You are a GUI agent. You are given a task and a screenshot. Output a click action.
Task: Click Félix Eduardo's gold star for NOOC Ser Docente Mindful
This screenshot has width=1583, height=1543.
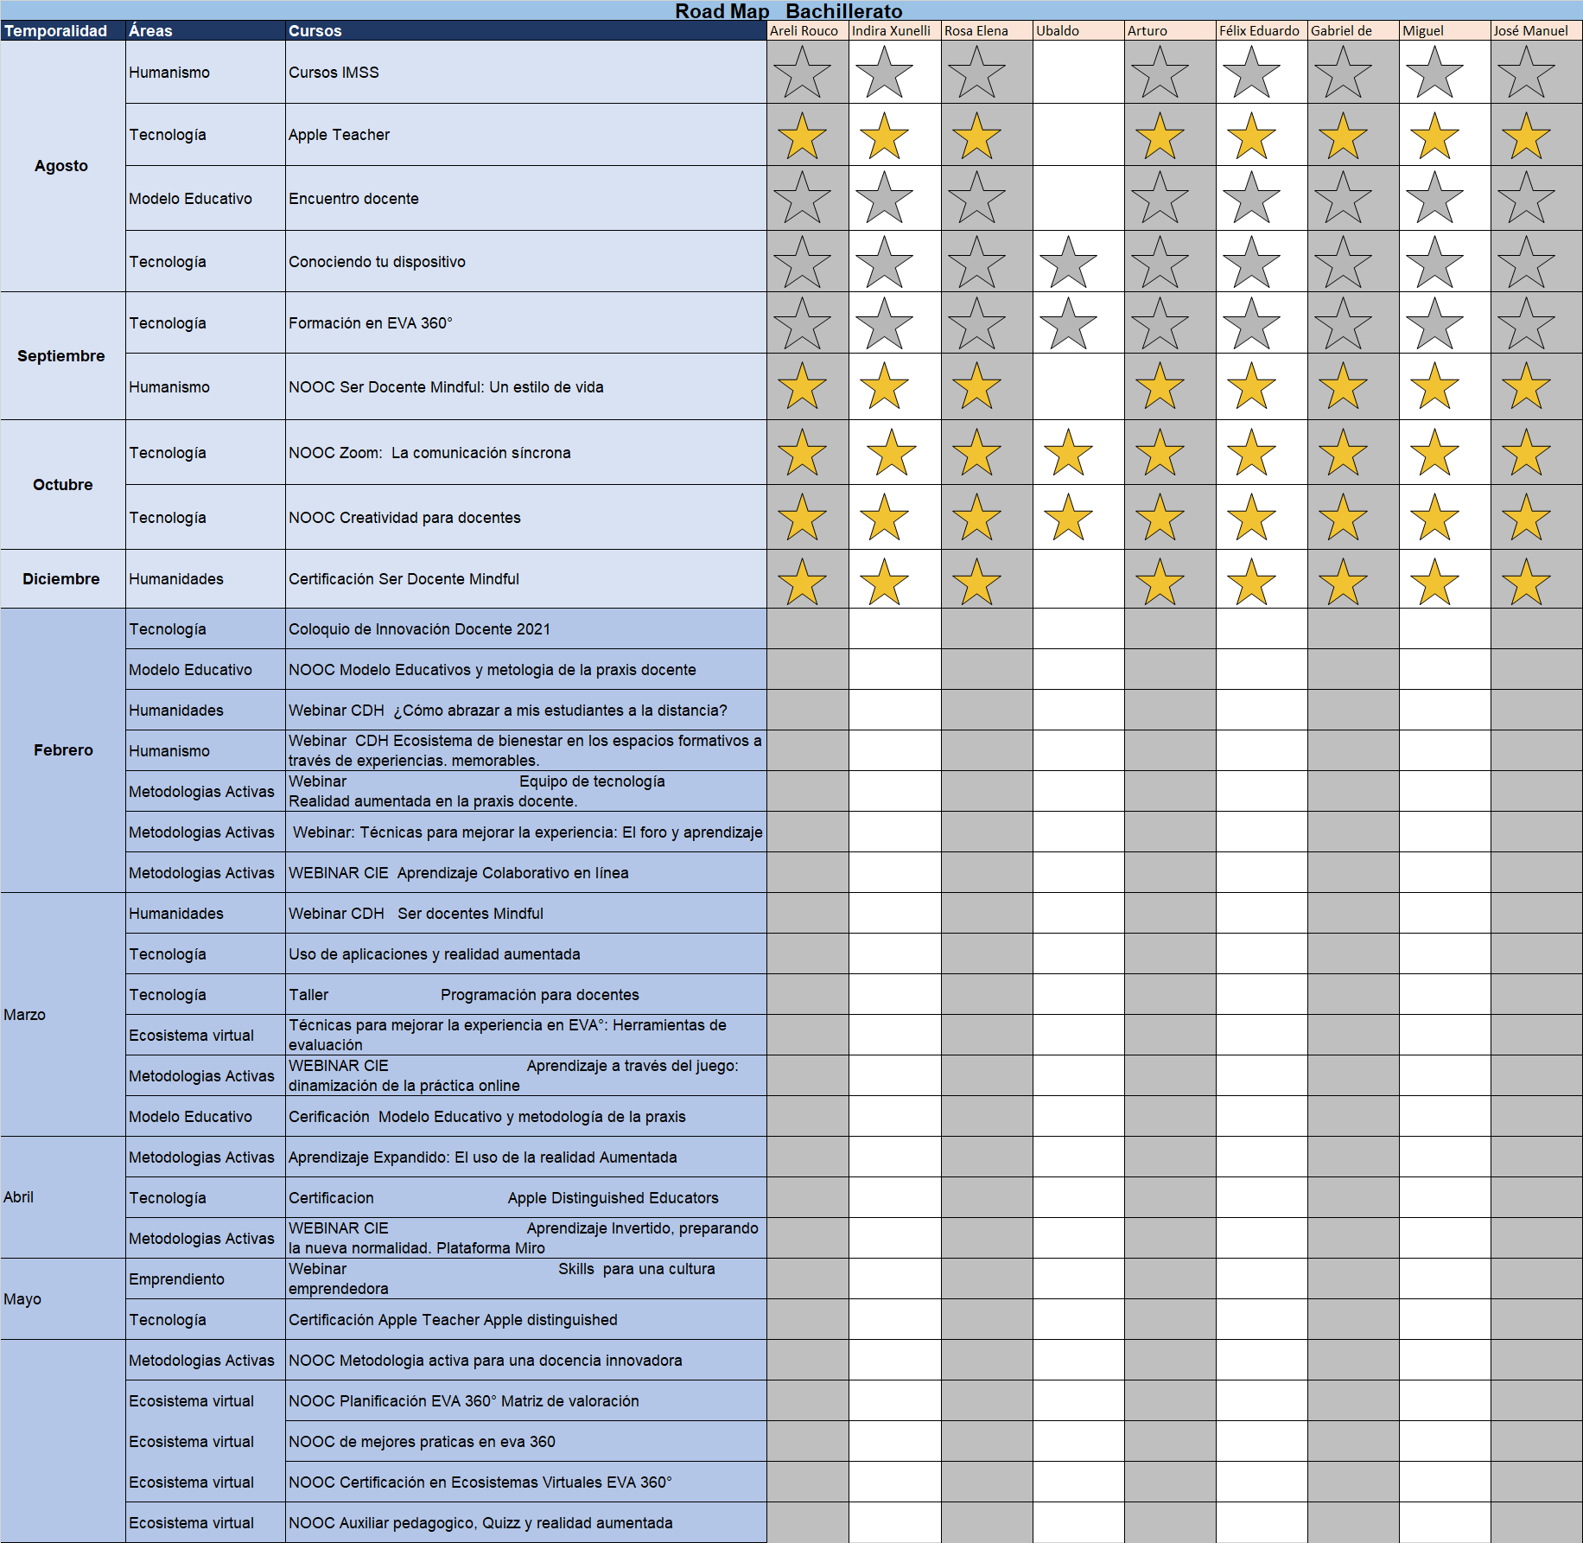click(x=1251, y=386)
